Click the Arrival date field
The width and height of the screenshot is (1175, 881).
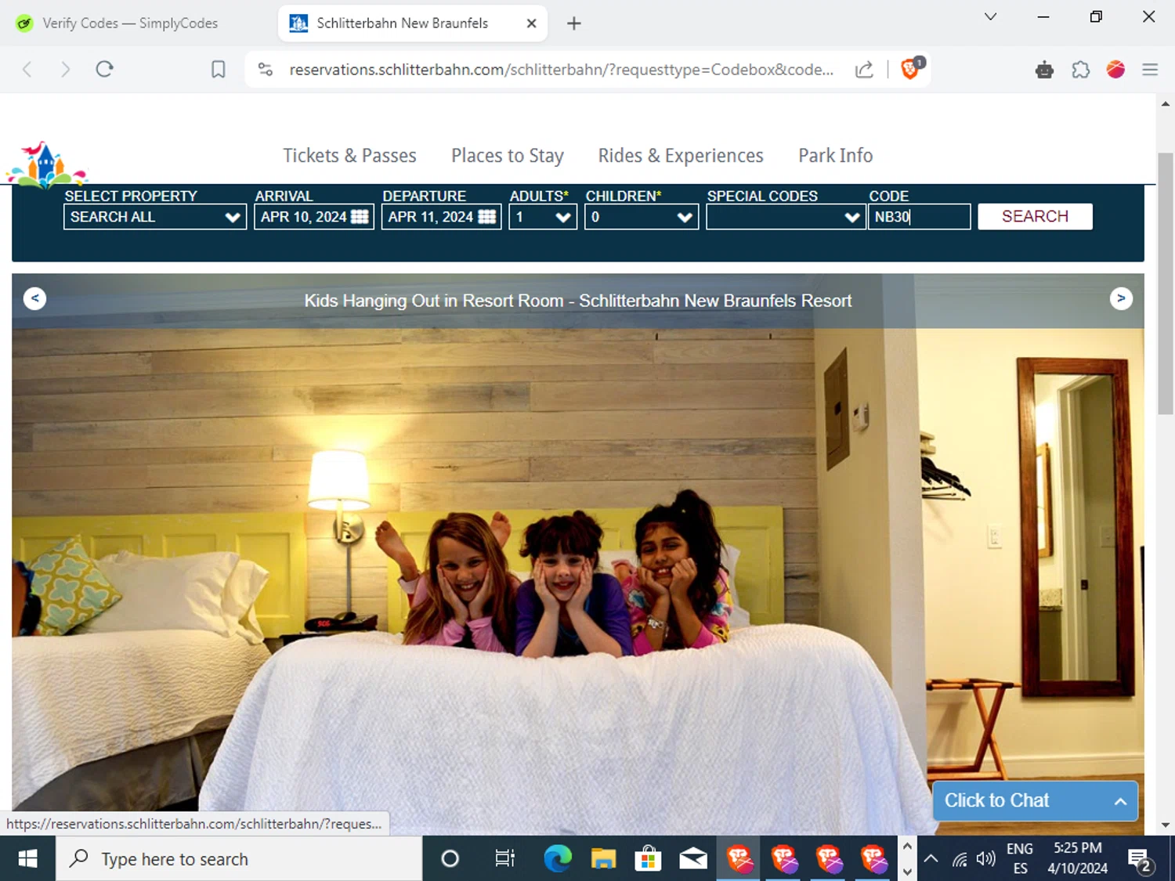tap(314, 217)
